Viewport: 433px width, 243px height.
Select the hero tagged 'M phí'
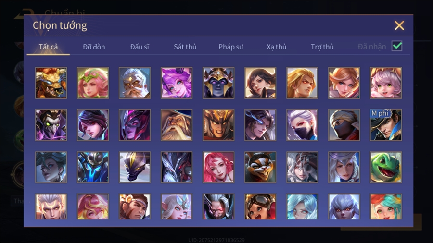pyautogui.click(x=386, y=125)
